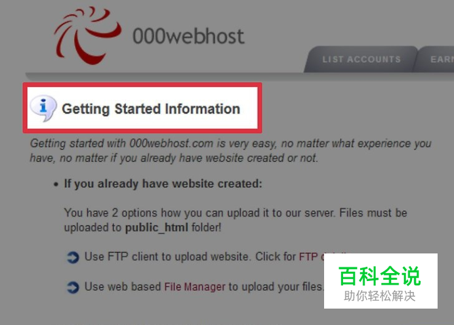Click the 'You have 2 options' paragraph
The height and width of the screenshot is (325, 454).
(x=236, y=220)
